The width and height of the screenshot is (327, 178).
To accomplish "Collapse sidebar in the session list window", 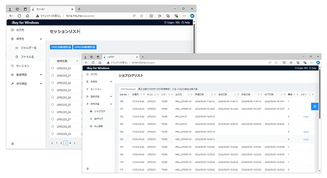I will (12, 144).
